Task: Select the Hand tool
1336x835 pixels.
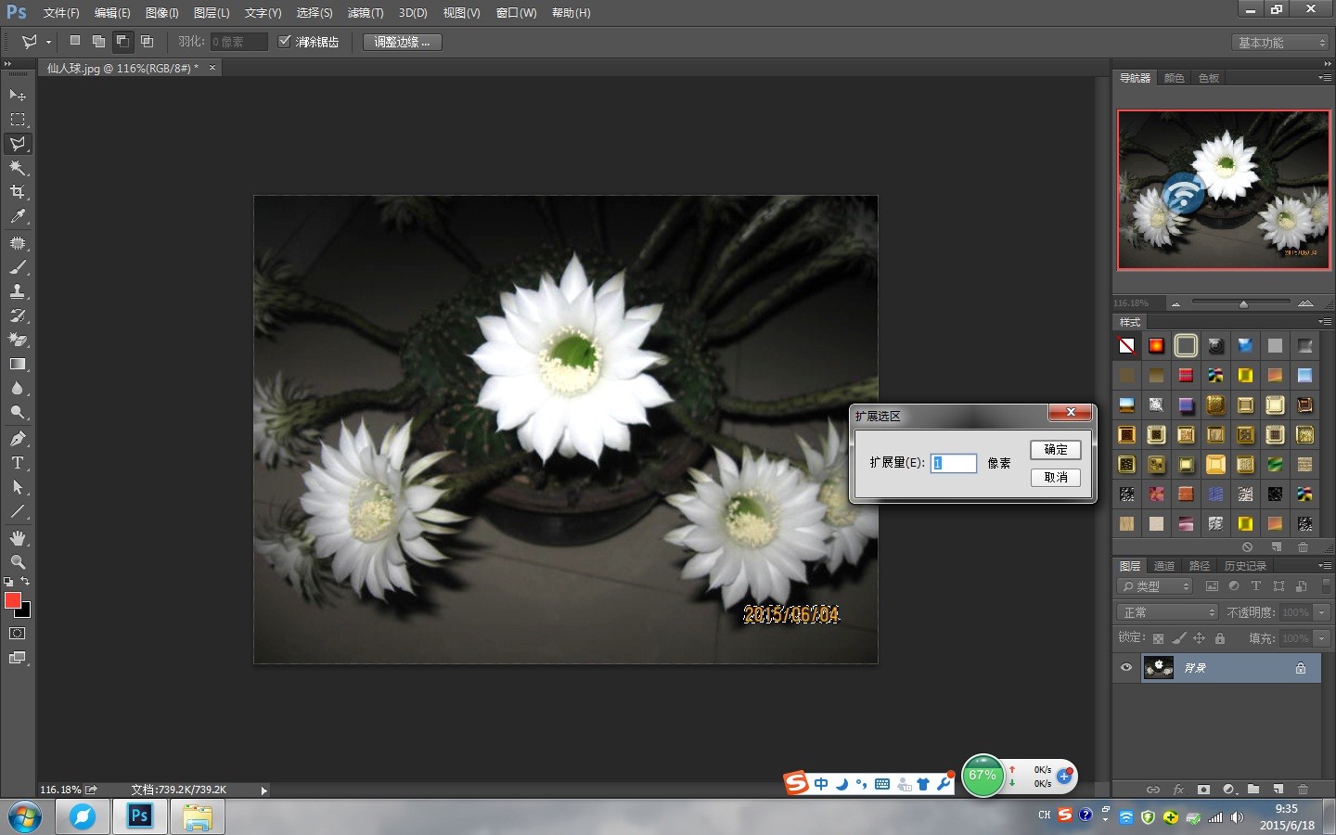Action: pyautogui.click(x=18, y=538)
